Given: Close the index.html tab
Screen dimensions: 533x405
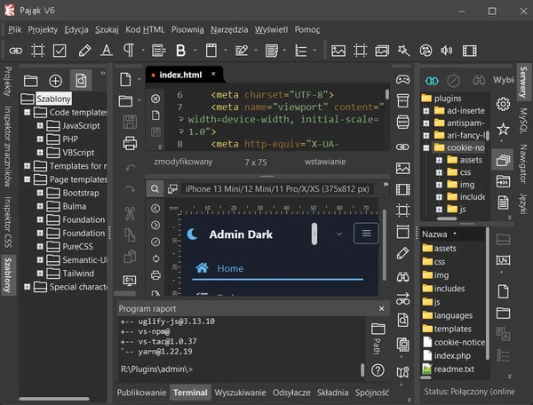Looking at the screenshot, I should click(213, 74).
